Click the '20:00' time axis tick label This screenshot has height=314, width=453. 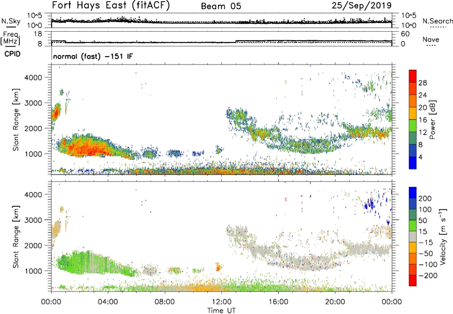pyautogui.click(x=335, y=302)
